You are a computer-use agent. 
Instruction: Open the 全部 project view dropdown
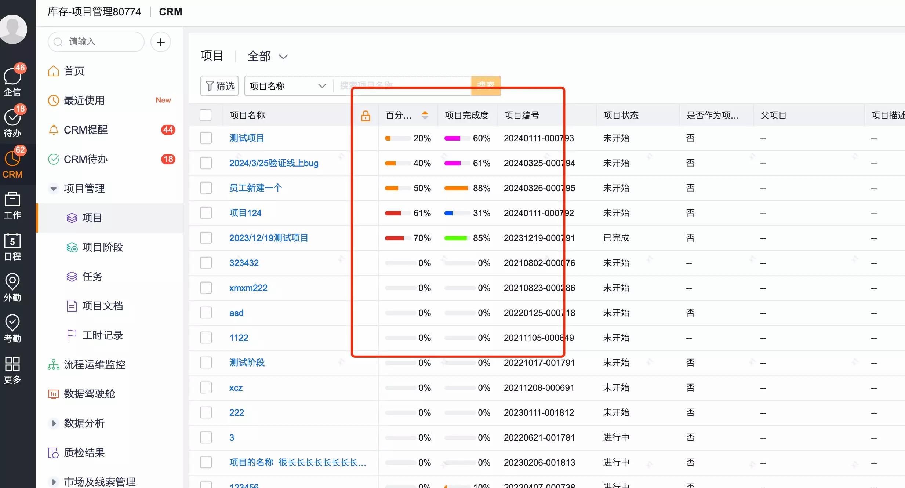[x=267, y=56]
